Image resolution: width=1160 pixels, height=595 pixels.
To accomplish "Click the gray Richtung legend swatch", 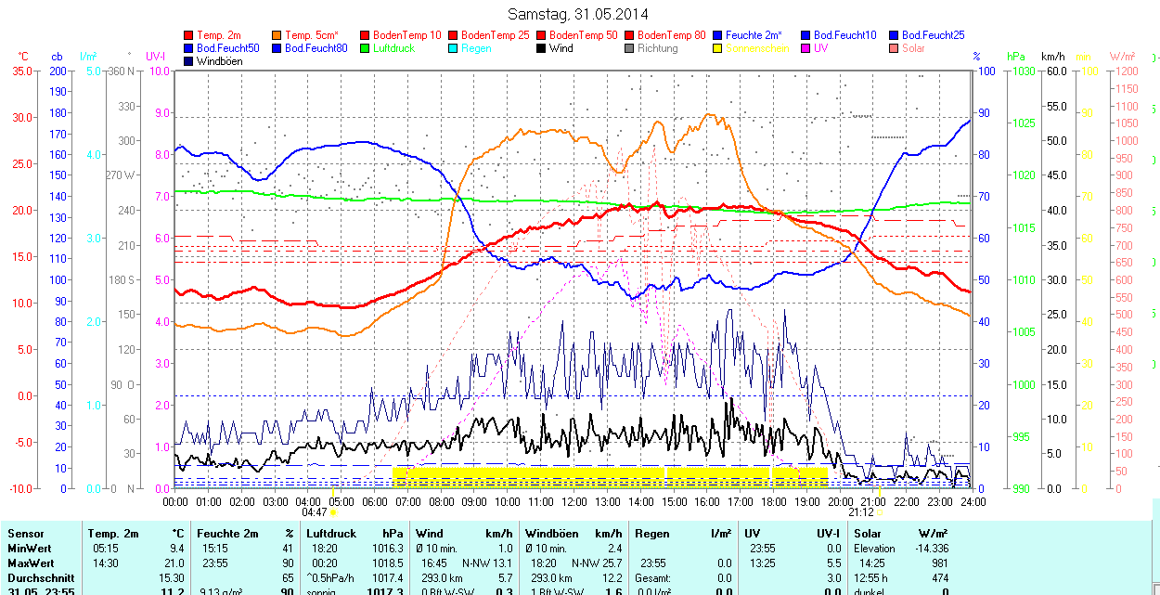I will coord(629,48).
